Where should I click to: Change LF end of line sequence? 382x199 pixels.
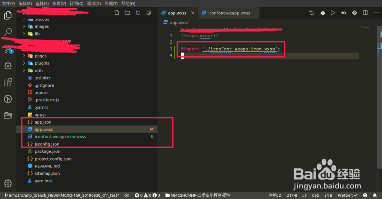[x=304, y=195]
